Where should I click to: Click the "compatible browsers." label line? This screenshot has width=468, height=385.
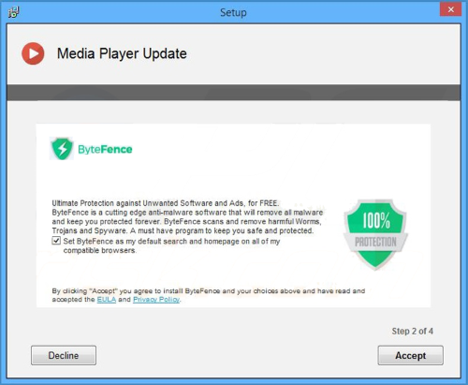[x=99, y=250]
